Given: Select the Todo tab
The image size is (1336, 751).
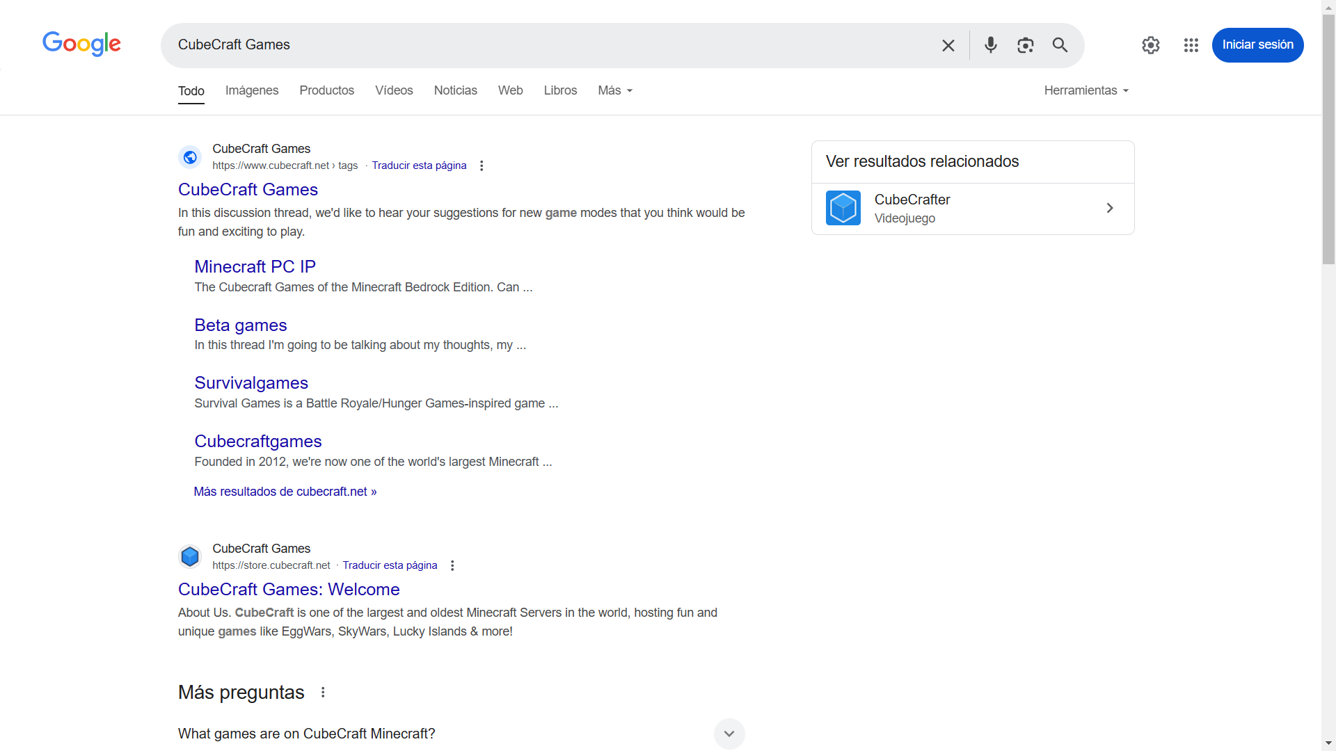Looking at the screenshot, I should coord(191,91).
